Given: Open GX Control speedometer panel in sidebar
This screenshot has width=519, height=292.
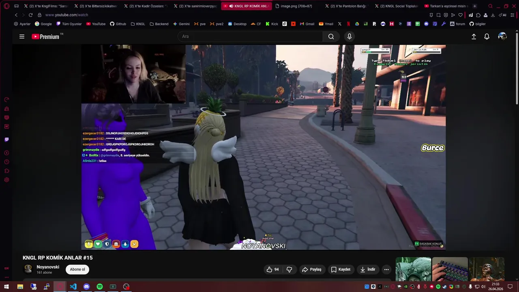Looking at the screenshot, I should click(x=6, y=100).
